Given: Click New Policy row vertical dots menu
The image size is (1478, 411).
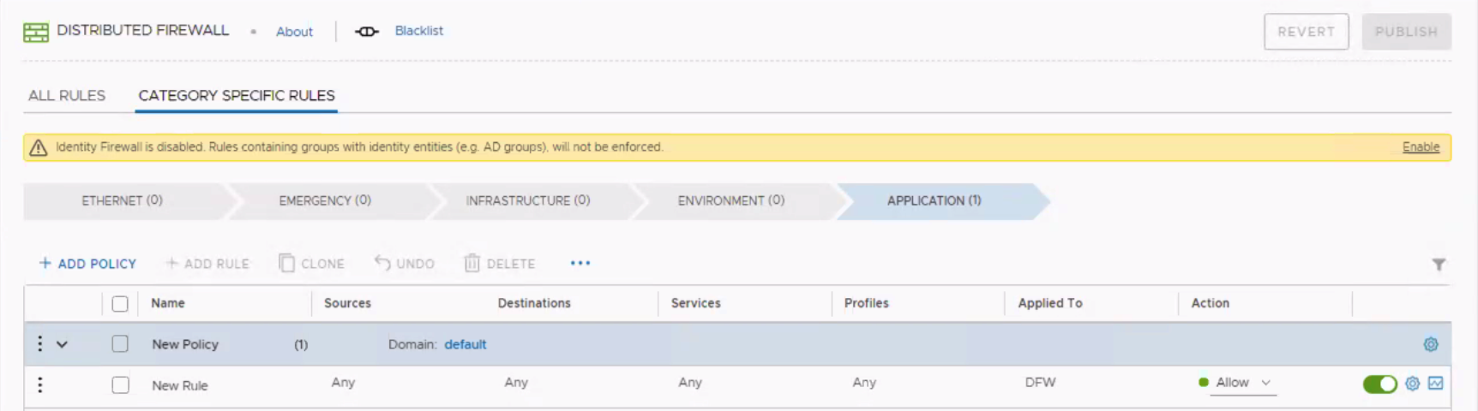Looking at the screenshot, I should [x=39, y=344].
